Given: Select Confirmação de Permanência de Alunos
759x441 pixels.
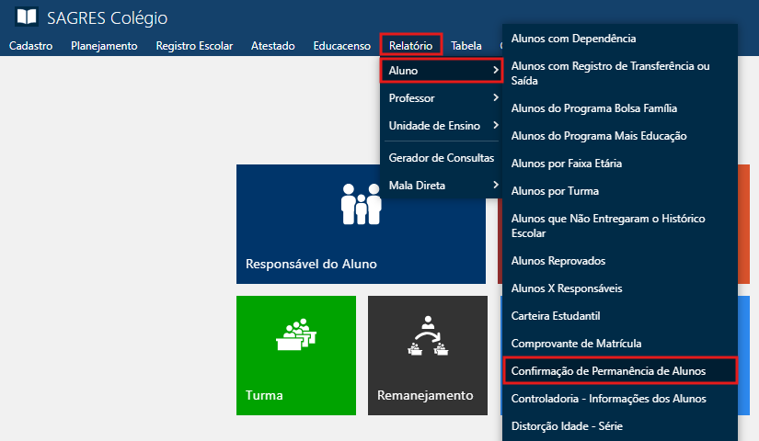Looking at the screenshot, I should 609,371.
